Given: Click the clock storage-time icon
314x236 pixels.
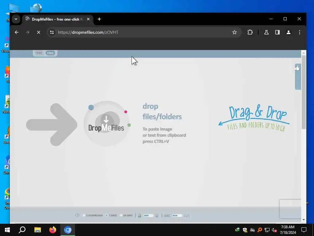Looking at the screenshot, I should pyautogui.click(x=78, y=215).
